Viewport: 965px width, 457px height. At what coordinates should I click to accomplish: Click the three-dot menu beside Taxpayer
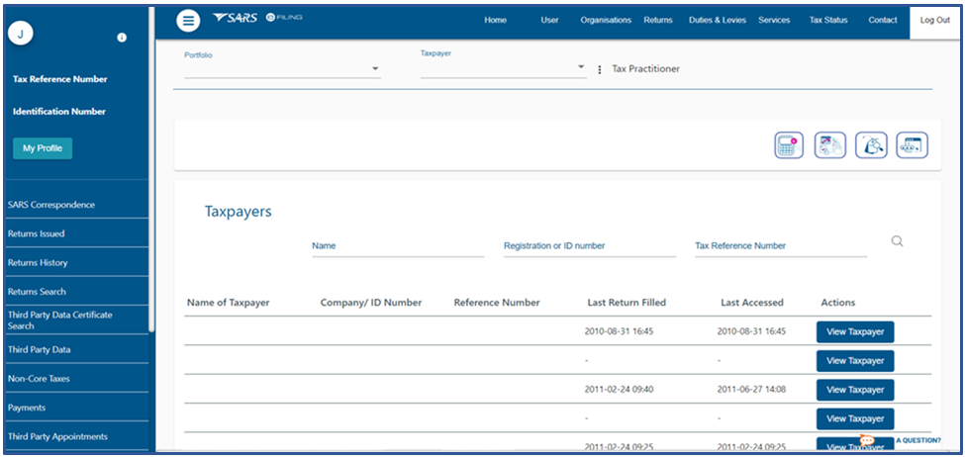[600, 70]
